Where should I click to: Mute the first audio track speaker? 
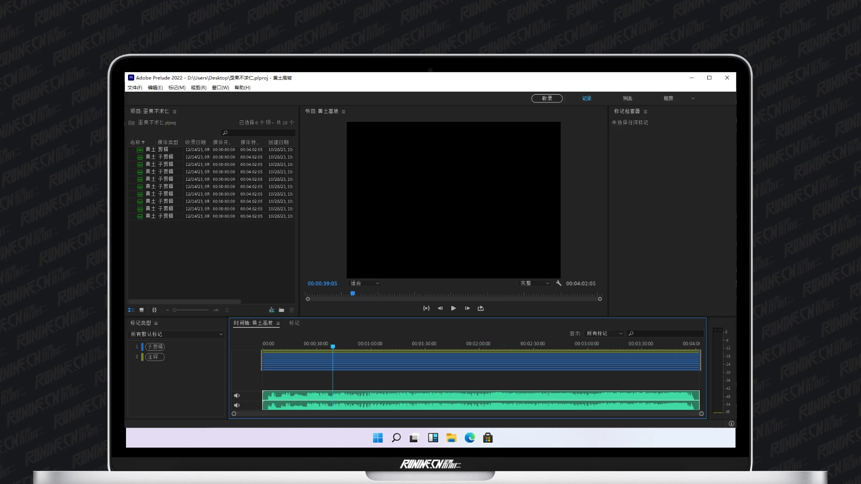(x=237, y=395)
